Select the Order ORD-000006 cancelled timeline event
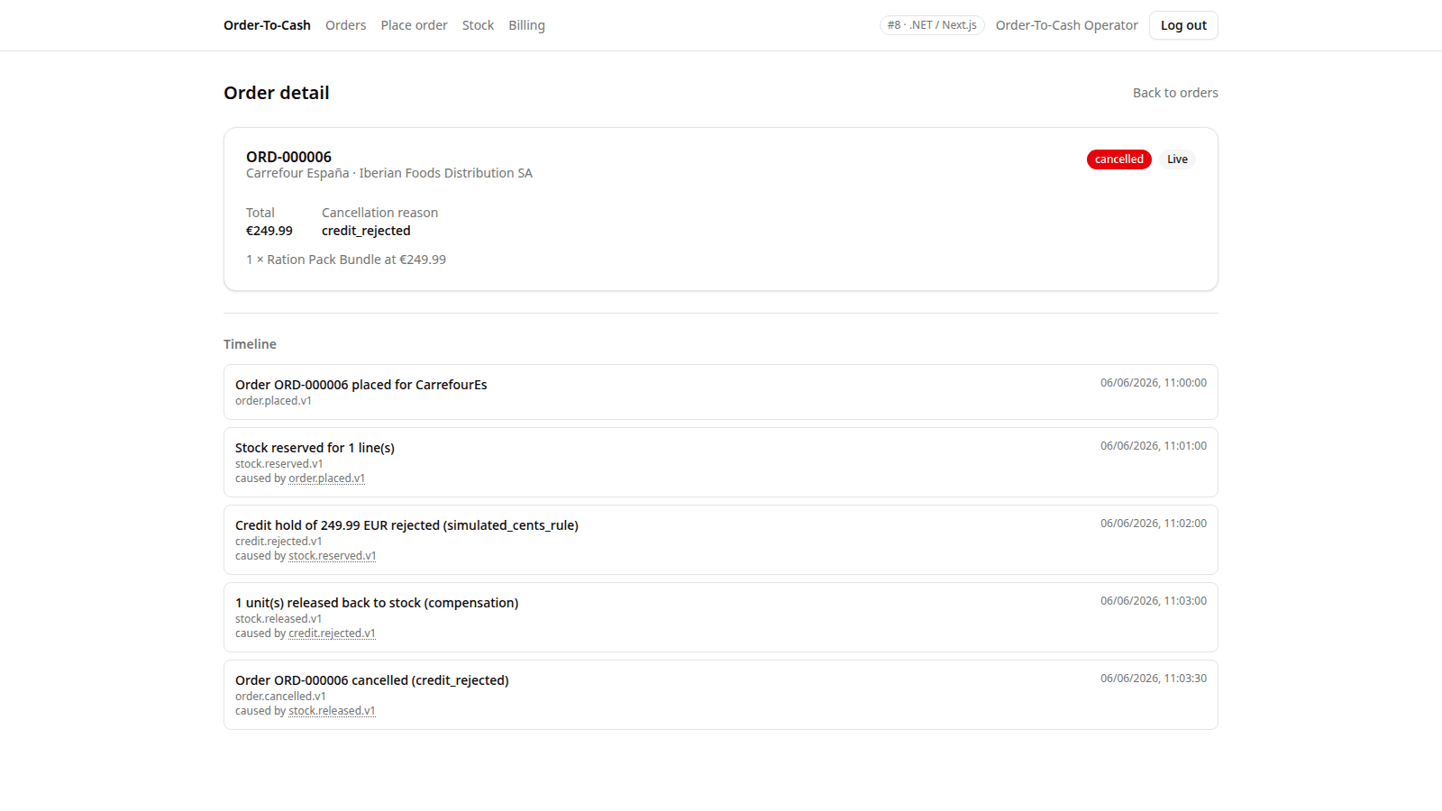Screen dimensions: 1442x811 [x=721, y=695]
